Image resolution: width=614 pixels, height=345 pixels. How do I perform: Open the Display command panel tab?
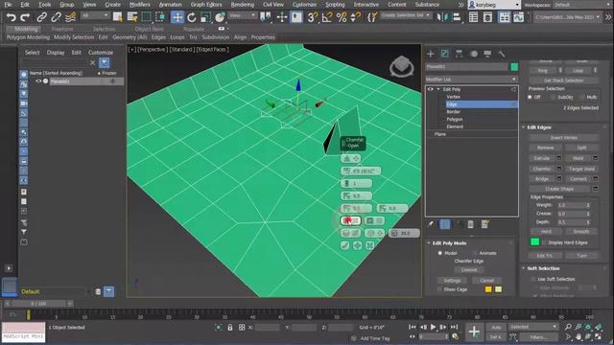(487, 54)
